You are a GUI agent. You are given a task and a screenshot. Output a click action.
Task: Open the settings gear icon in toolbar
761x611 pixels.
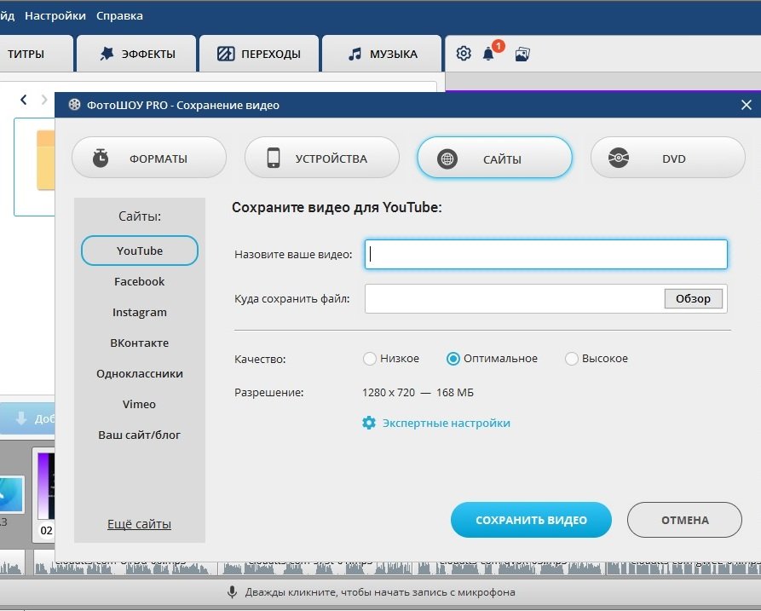464,54
